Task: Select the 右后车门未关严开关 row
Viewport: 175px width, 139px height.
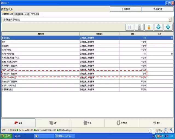Action: (87, 85)
